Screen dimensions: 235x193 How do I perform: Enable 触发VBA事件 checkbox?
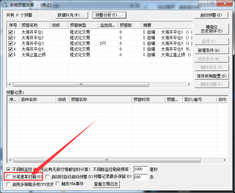click(58, 184)
